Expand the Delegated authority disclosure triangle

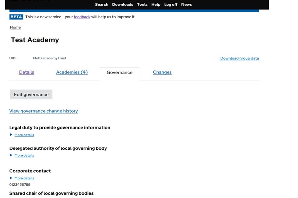[x=11, y=155]
